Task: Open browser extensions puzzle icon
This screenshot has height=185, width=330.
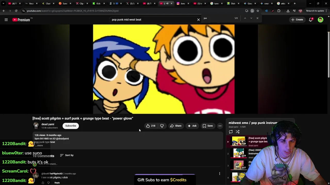Action: pos(279,11)
